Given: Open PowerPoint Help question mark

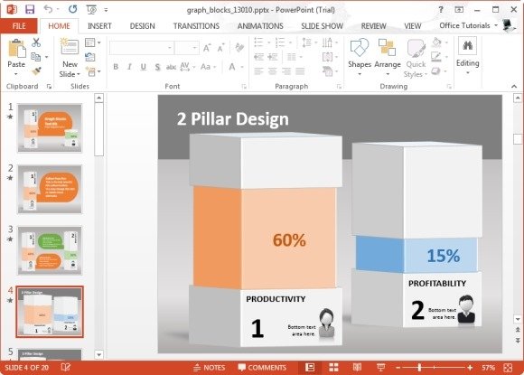Looking at the screenshot, I should [441, 10].
